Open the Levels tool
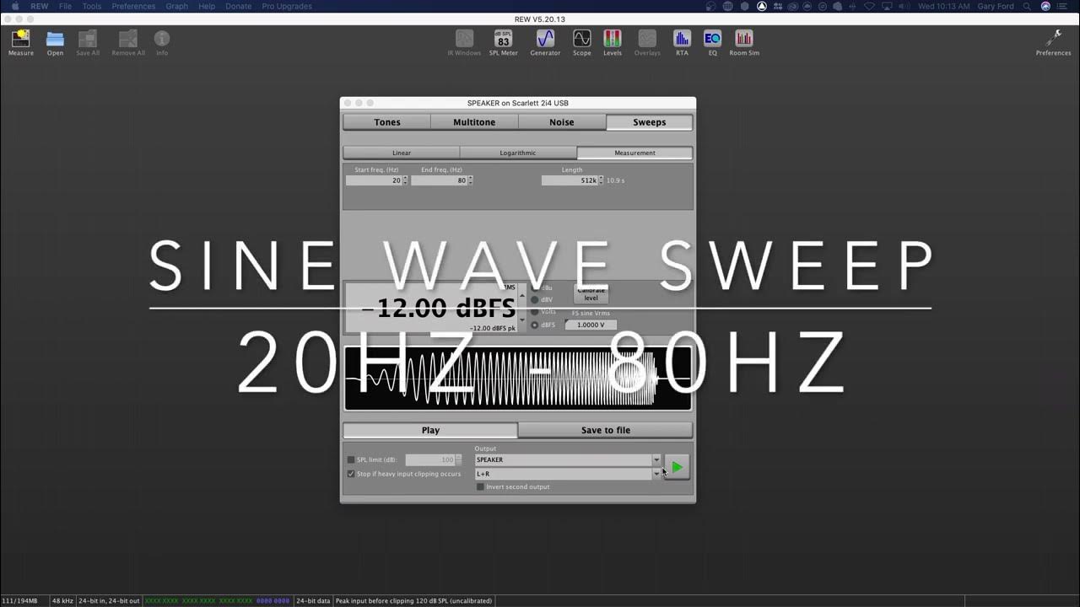The image size is (1080, 607). [613, 43]
